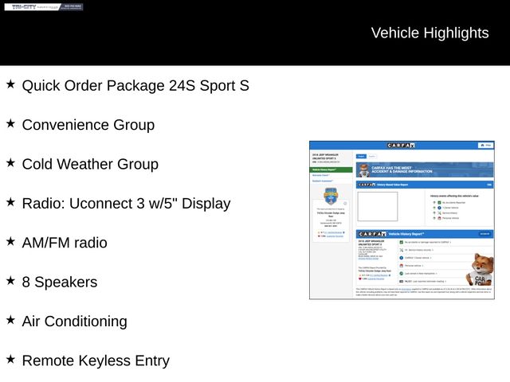Click the empty value box in History Based Value
The height and width of the screenshot is (382, 510).
tap(377, 206)
